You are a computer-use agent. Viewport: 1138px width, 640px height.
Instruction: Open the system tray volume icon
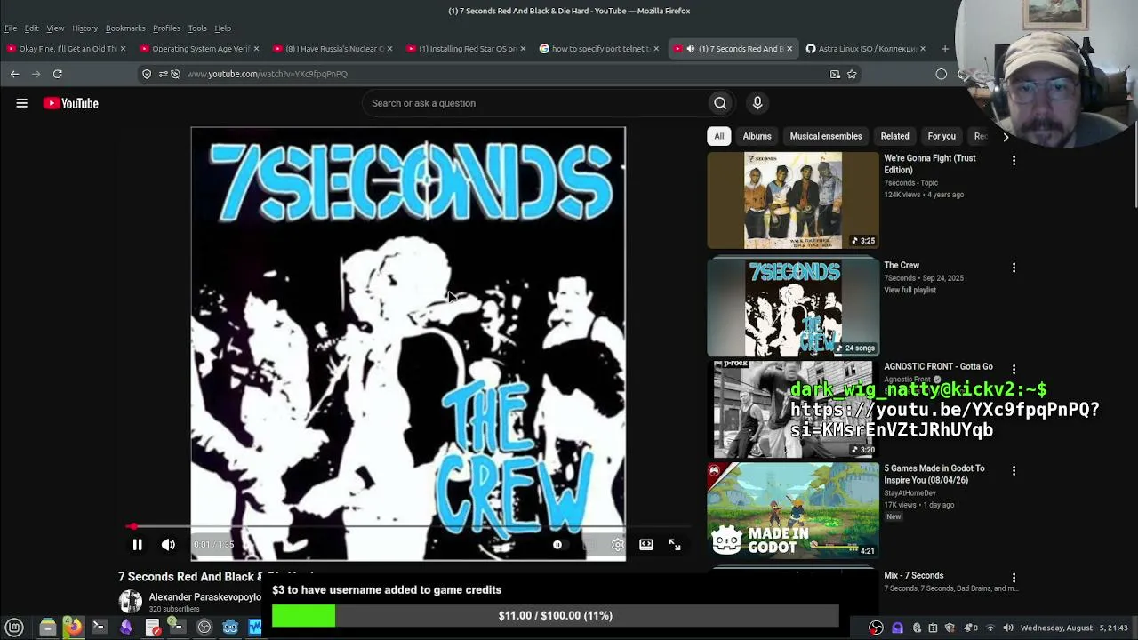(x=1008, y=628)
